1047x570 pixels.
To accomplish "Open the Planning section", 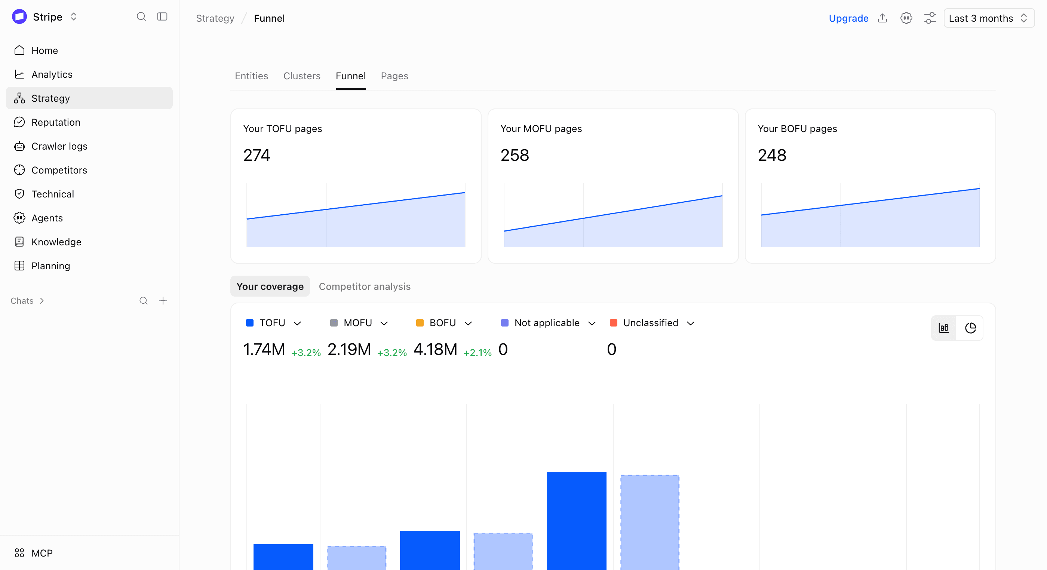I will pyautogui.click(x=89, y=266).
